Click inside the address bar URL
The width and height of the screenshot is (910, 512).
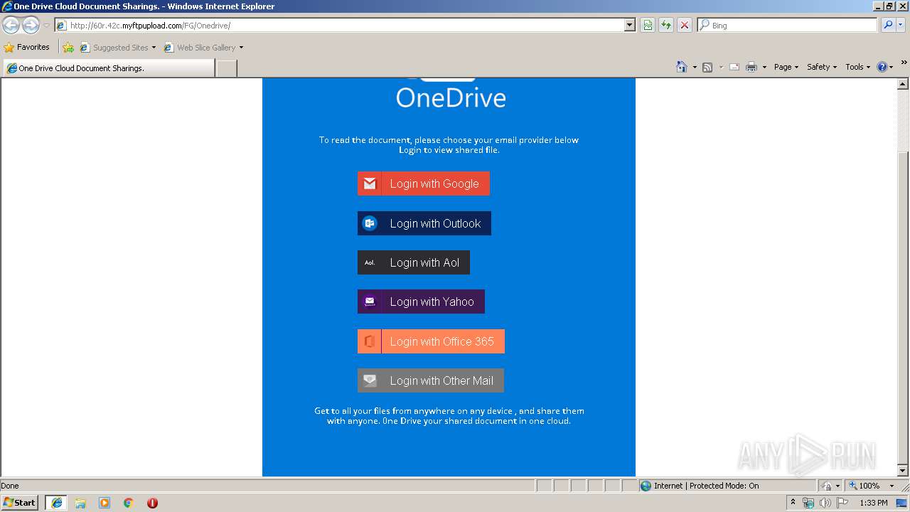(341, 26)
